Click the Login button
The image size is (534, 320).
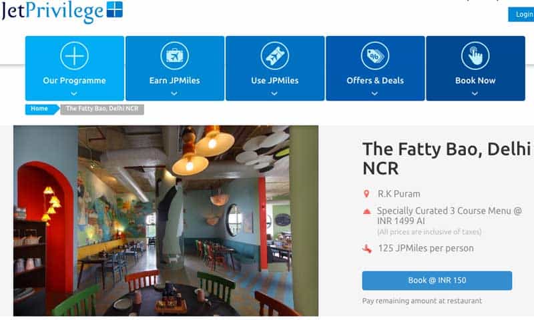(x=521, y=15)
